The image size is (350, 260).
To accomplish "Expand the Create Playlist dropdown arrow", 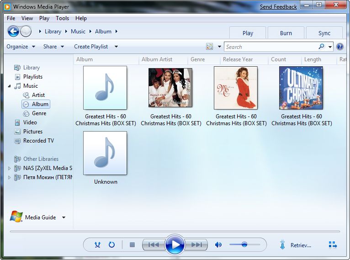I will (116, 47).
